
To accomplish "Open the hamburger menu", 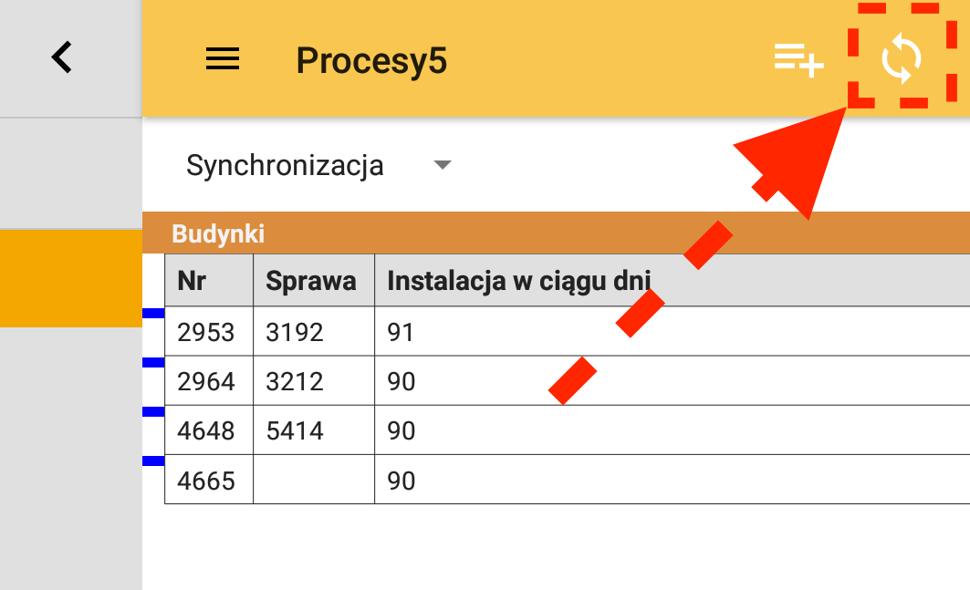I will point(223,60).
